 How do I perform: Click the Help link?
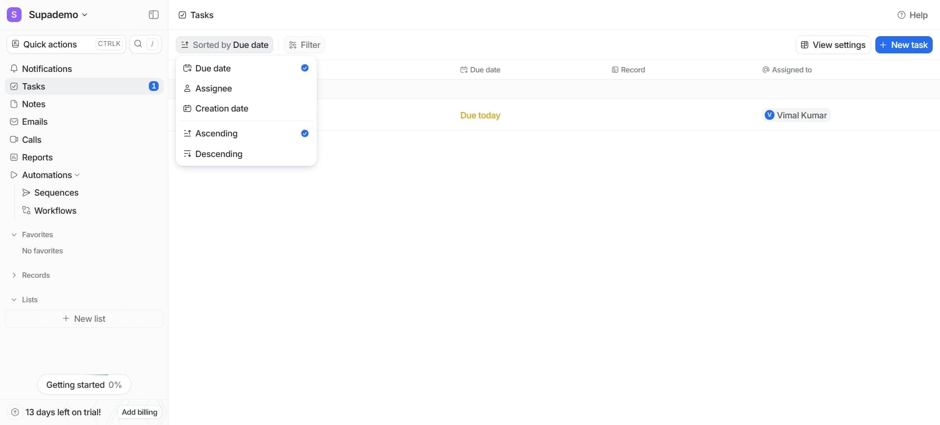coord(913,15)
